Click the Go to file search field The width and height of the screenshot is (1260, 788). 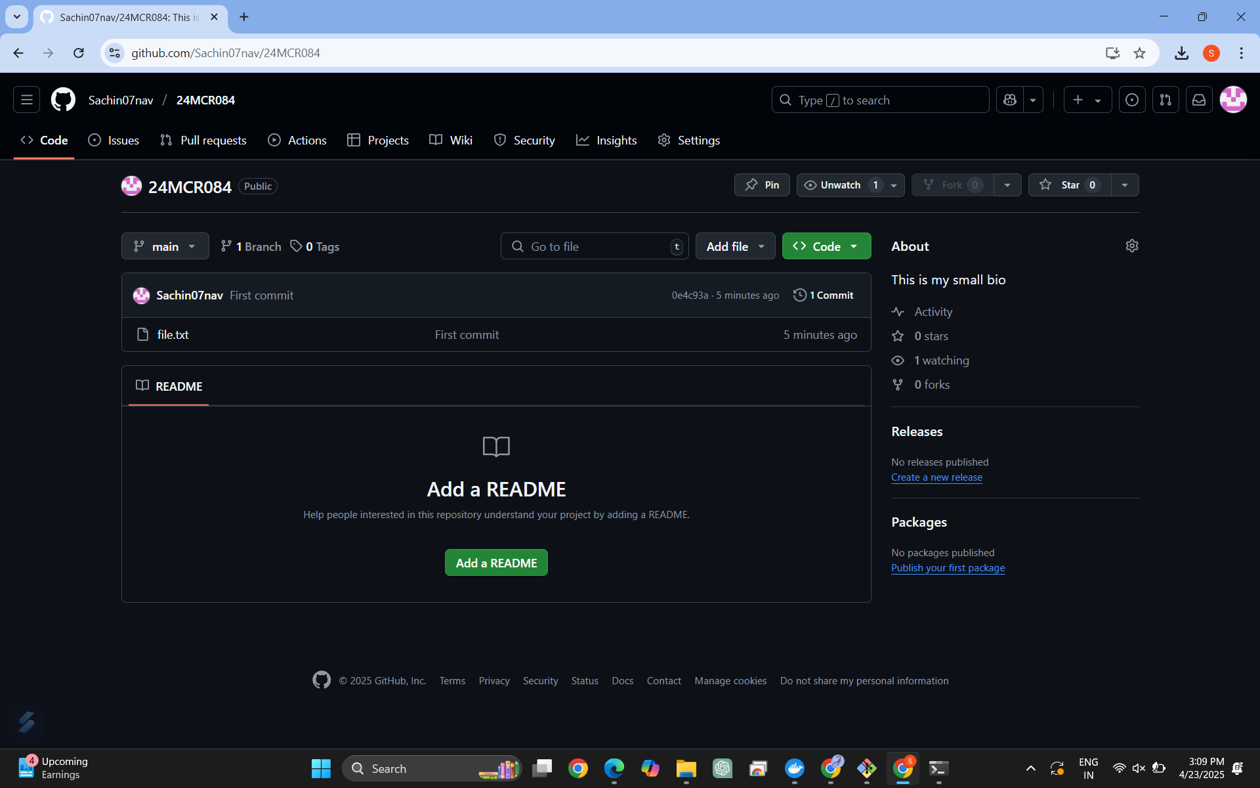tap(595, 246)
